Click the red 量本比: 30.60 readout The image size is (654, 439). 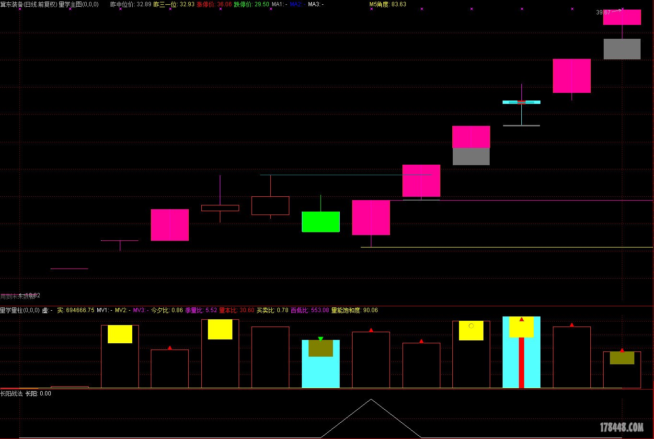point(237,310)
